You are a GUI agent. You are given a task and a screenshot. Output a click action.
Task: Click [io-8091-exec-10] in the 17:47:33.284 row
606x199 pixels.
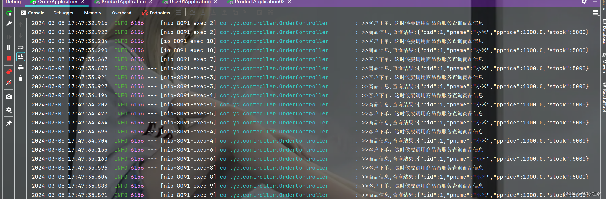point(188,41)
